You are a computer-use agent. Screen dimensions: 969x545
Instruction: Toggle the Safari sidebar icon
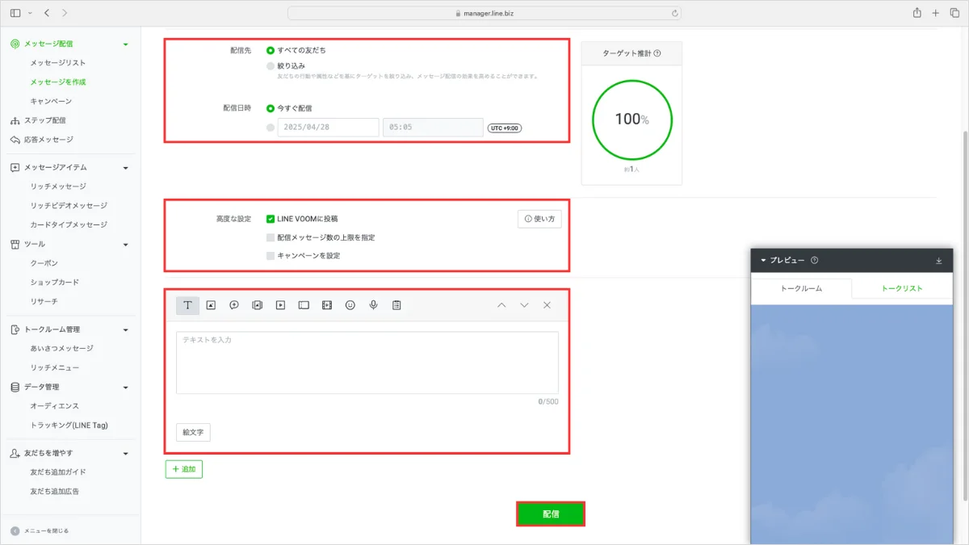pyautogui.click(x=15, y=13)
